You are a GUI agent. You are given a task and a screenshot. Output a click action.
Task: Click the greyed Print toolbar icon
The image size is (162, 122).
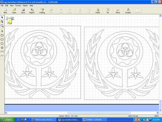(x=51, y=11)
